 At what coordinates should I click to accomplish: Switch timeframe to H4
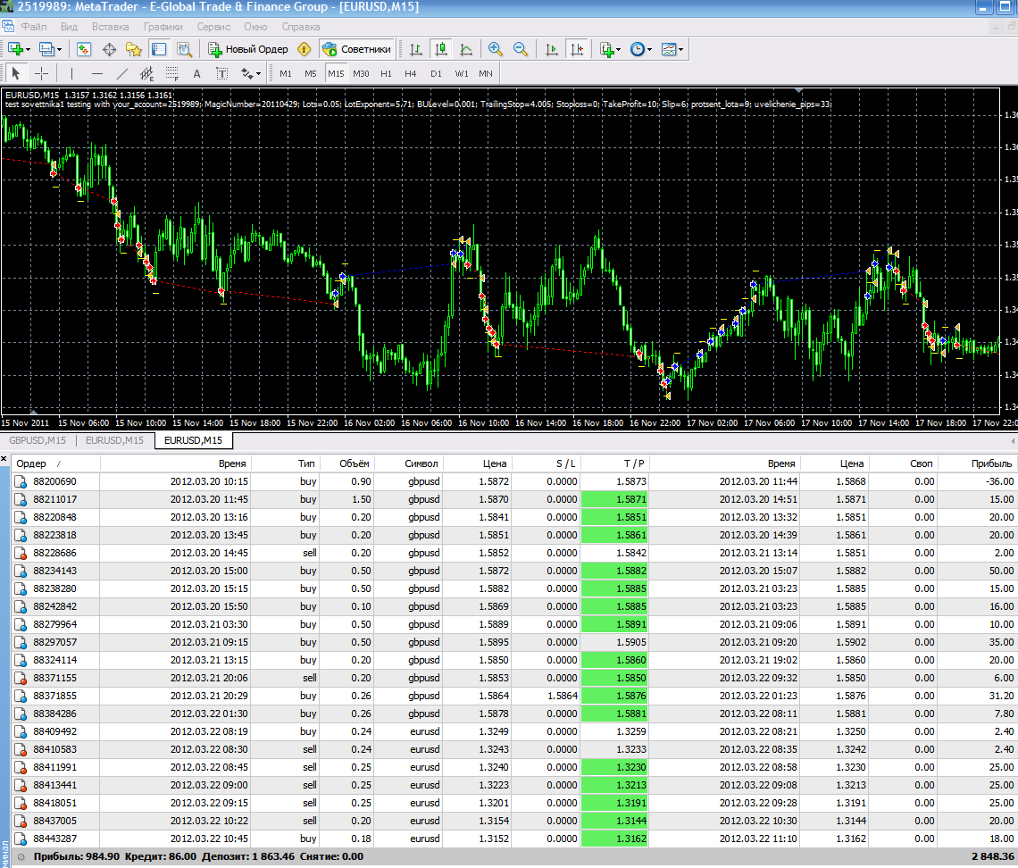tap(410, 74)
